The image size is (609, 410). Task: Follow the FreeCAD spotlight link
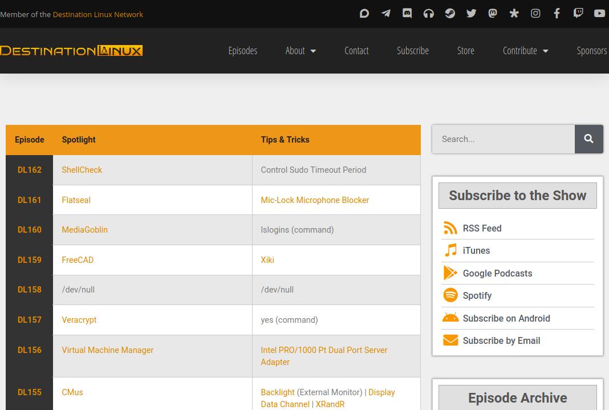(x=78, y=260)
